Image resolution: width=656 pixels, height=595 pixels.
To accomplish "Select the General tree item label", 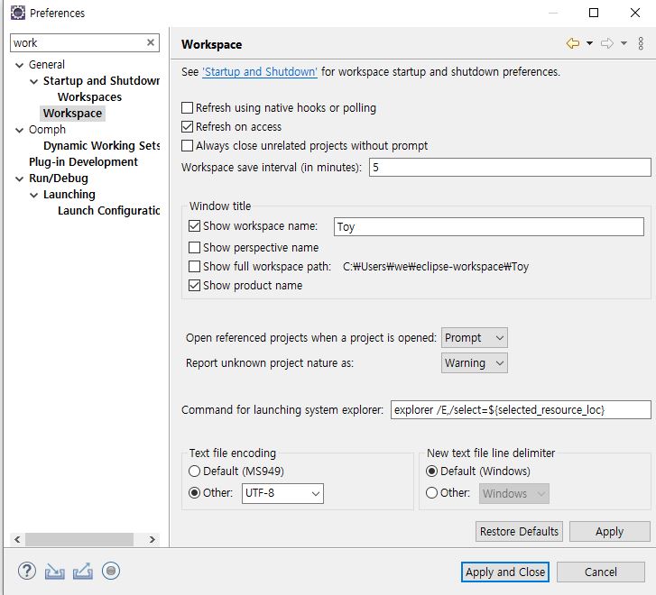I will coord(46,65).
